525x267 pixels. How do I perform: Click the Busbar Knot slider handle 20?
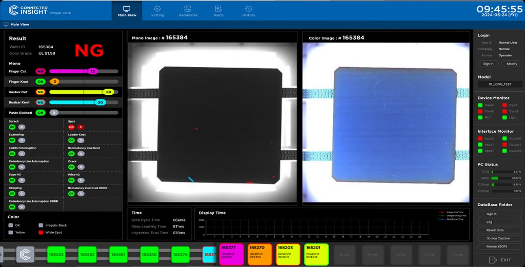[100, 102]
